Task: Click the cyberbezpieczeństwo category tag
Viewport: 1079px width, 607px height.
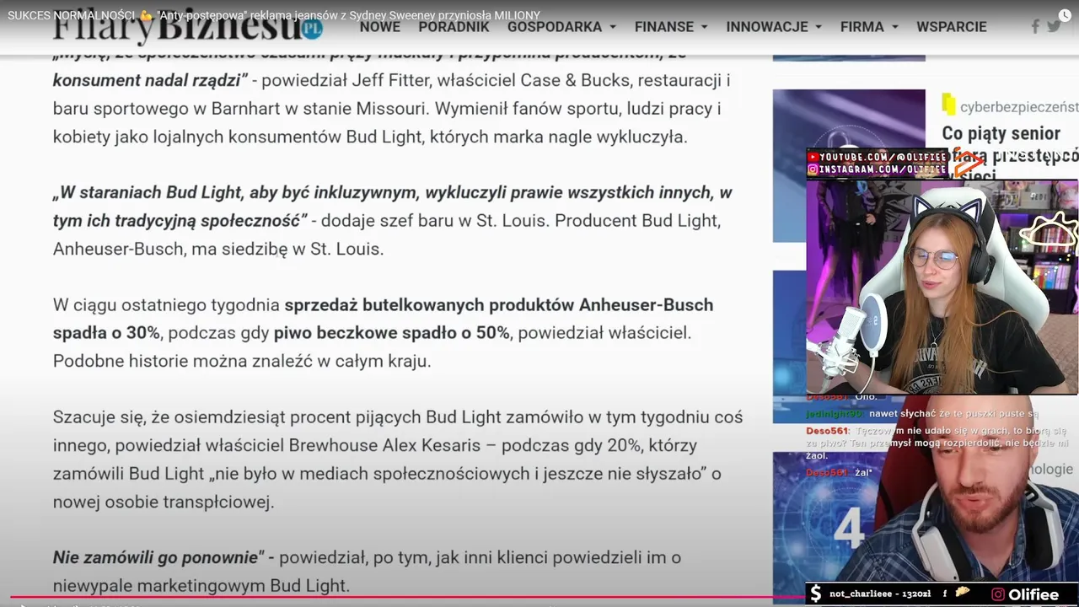Action: 1019,106
